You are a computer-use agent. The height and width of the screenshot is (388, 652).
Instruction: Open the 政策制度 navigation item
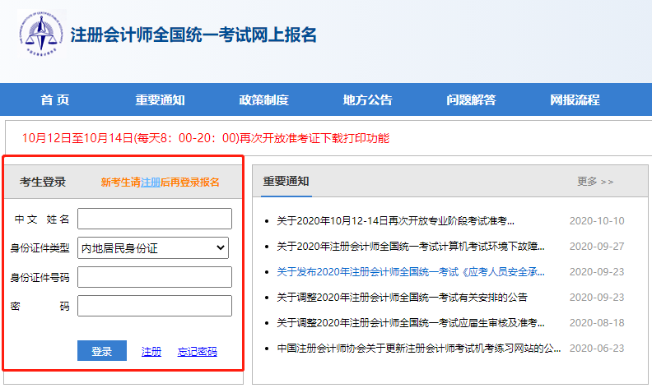(x=263, y=100)
